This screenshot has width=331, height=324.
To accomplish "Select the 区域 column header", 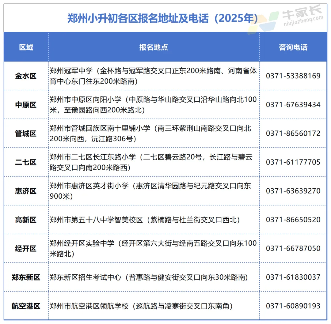I will [x=26, y=47].
